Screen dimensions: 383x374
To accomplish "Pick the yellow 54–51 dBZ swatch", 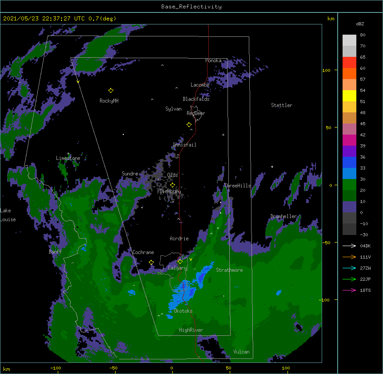I will [349, 95].
